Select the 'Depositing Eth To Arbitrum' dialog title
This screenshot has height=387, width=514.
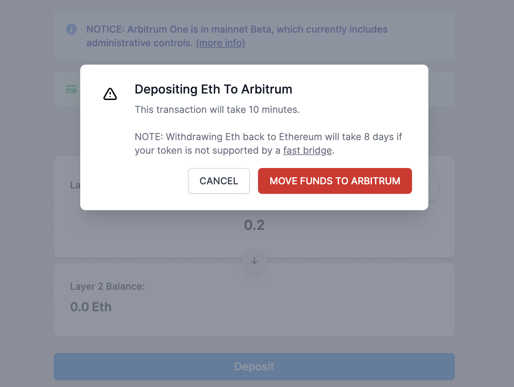pyautogui.click(x=213, y=89)
